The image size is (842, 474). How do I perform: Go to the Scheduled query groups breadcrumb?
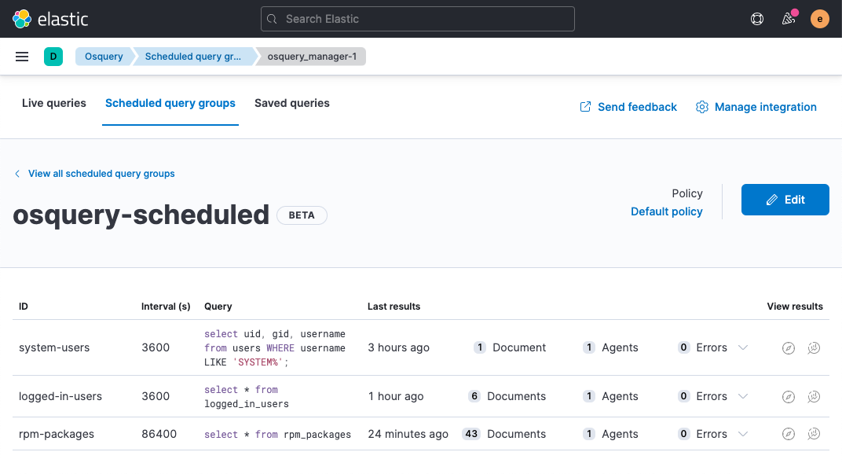pos(192,57)
